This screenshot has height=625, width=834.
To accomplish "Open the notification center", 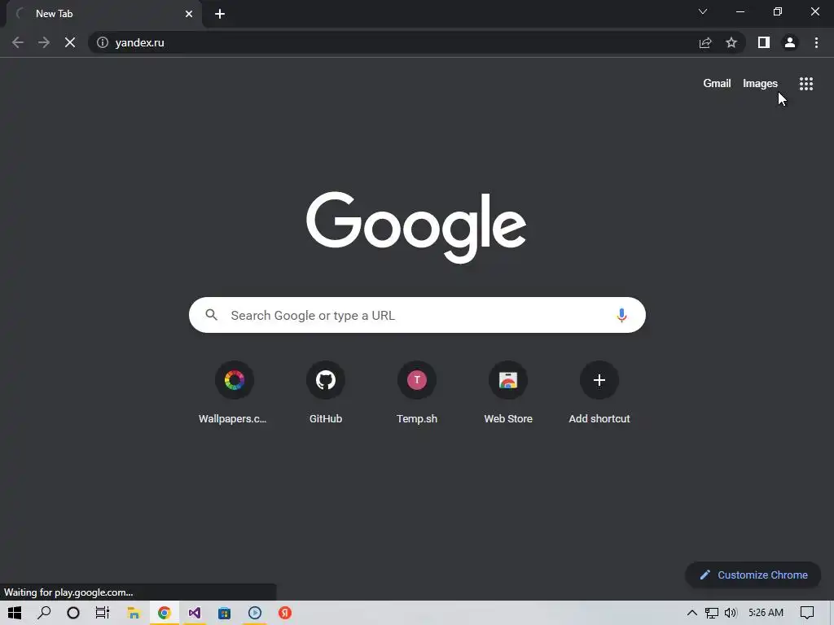I will (807, 613).
